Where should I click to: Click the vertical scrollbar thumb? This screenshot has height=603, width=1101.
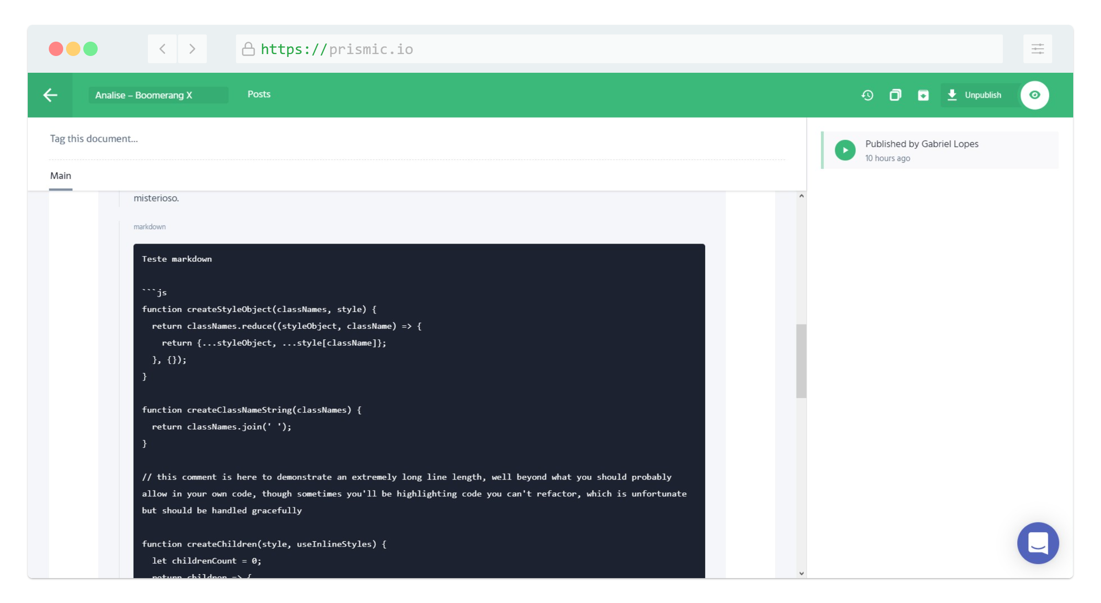tap(801, 361)
